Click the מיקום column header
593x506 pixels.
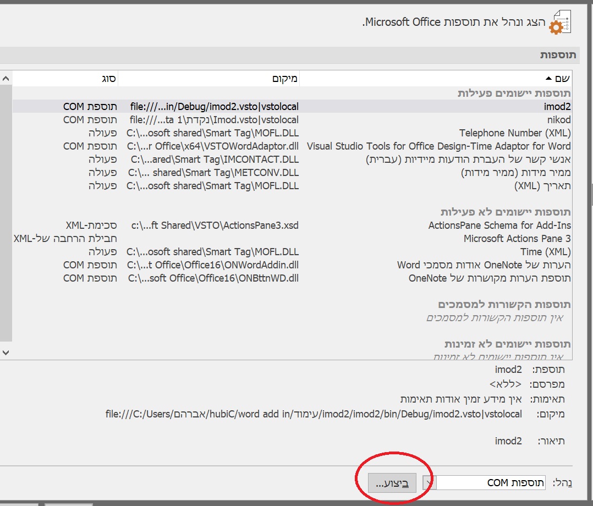click(209, 79)
